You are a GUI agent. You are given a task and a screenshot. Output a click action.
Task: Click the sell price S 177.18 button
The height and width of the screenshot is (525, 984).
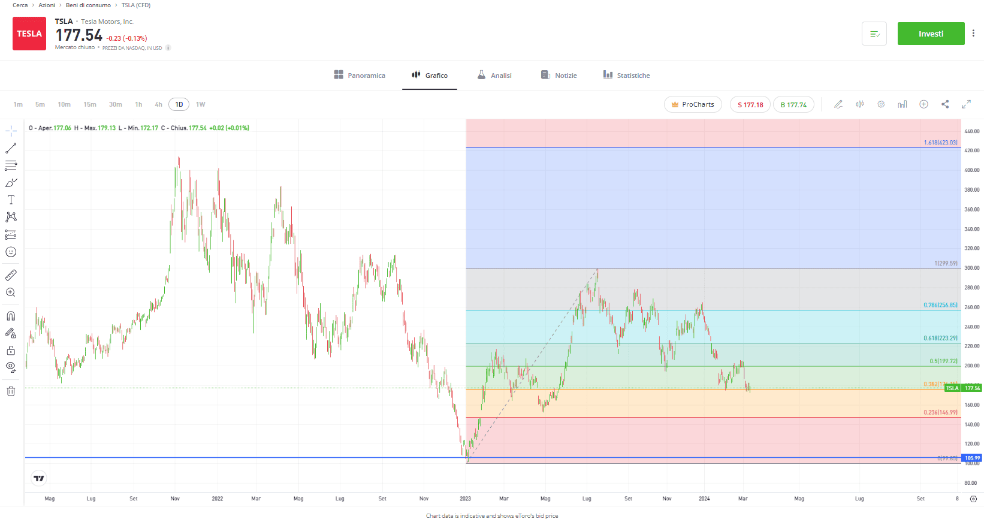pos(750,104)
